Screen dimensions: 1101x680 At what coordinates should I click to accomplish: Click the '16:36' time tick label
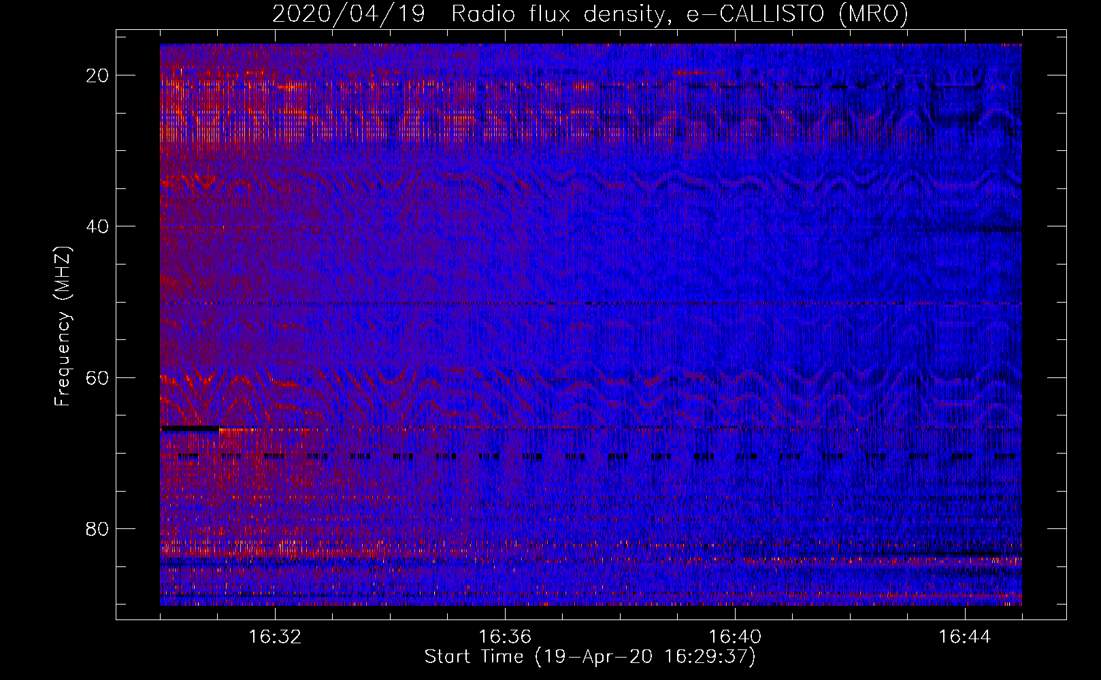pyautogui.click(x=505, y=637)
